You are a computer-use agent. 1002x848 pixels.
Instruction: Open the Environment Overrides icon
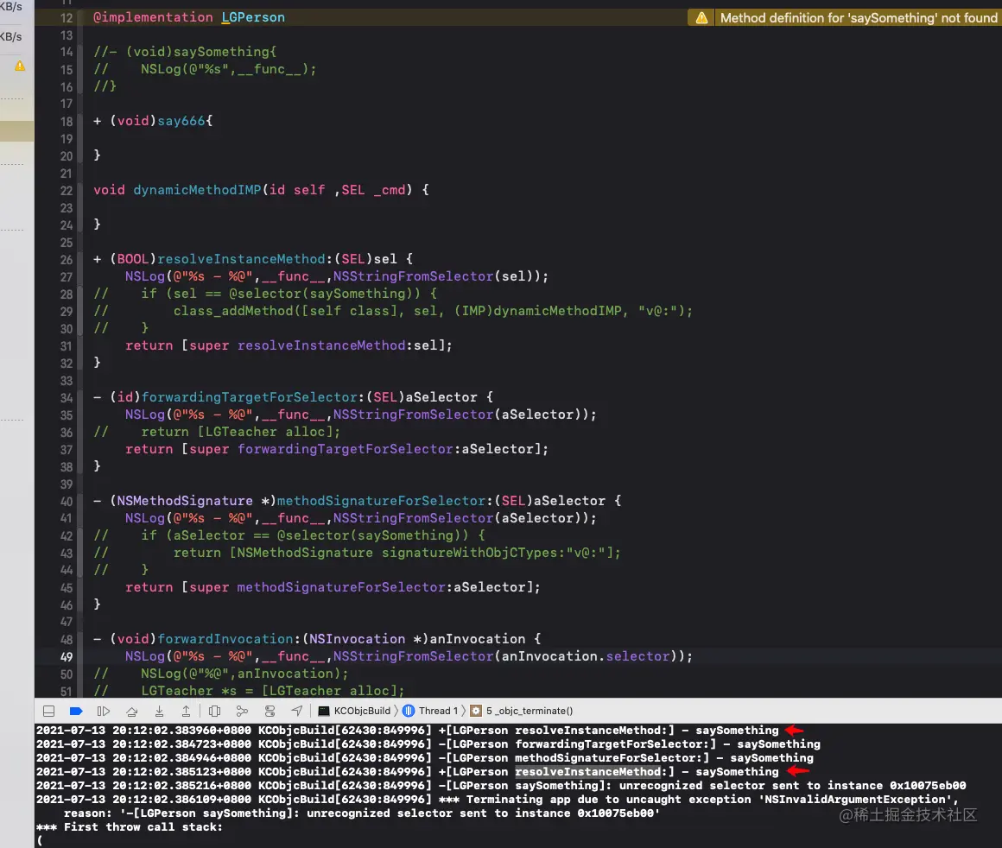point(270,711)
